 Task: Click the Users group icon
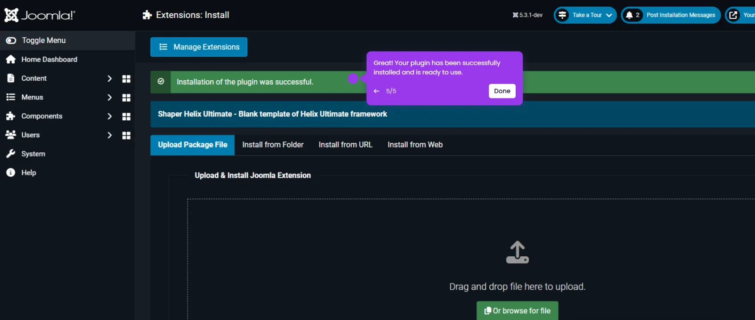[11, 135]
